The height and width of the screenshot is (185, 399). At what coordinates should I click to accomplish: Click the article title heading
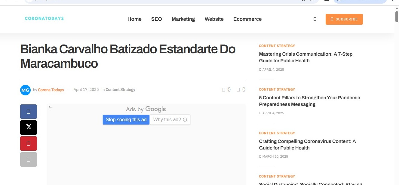pyautogui.click(x=128, y=56)
